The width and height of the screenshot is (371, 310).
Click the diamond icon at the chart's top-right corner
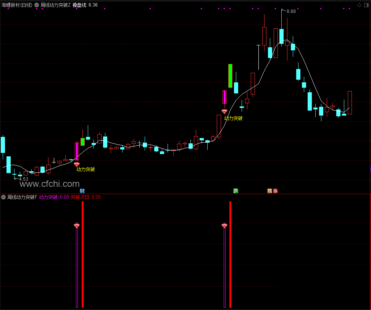[x=360, y=5]
